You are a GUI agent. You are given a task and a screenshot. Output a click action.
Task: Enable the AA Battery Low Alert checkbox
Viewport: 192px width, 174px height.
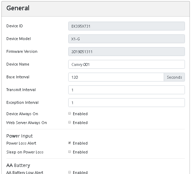(x=70, y=172)
